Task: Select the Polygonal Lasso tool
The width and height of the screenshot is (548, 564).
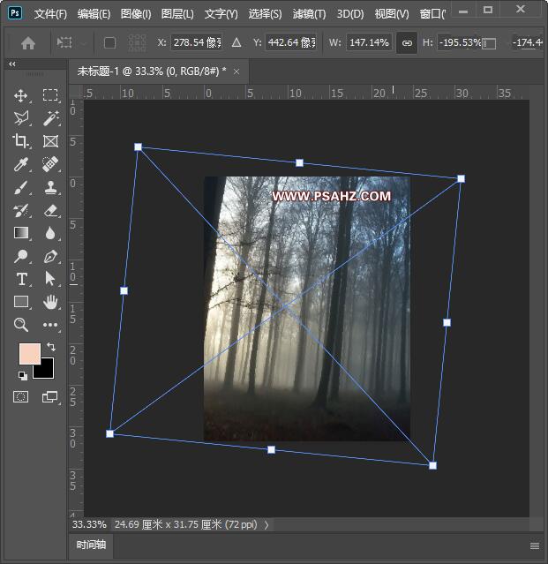Action: coord(21,118)
